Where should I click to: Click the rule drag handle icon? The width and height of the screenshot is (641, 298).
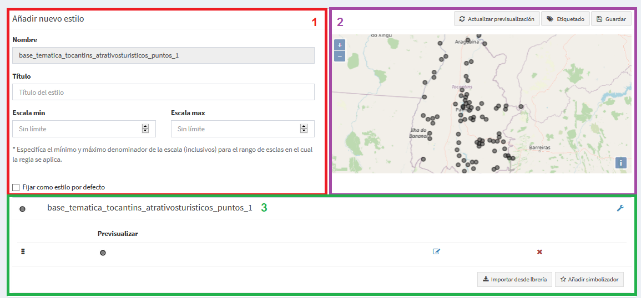[x=23, y=251]
